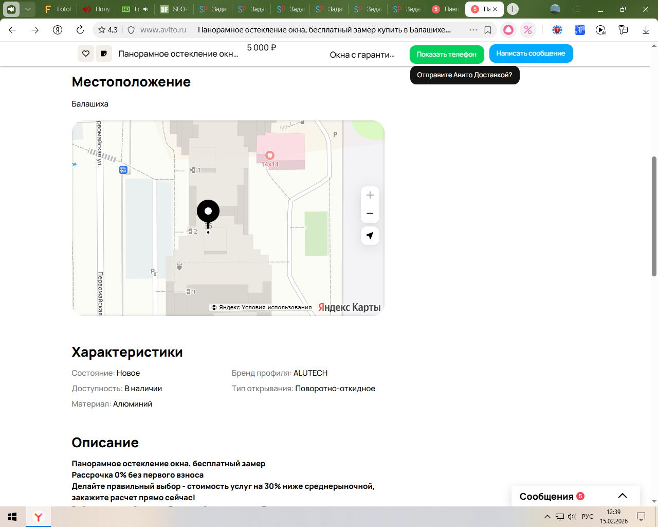Mute the sound icon on the HD tab
This screenshot has width=658, height=527.
[146, 9]
